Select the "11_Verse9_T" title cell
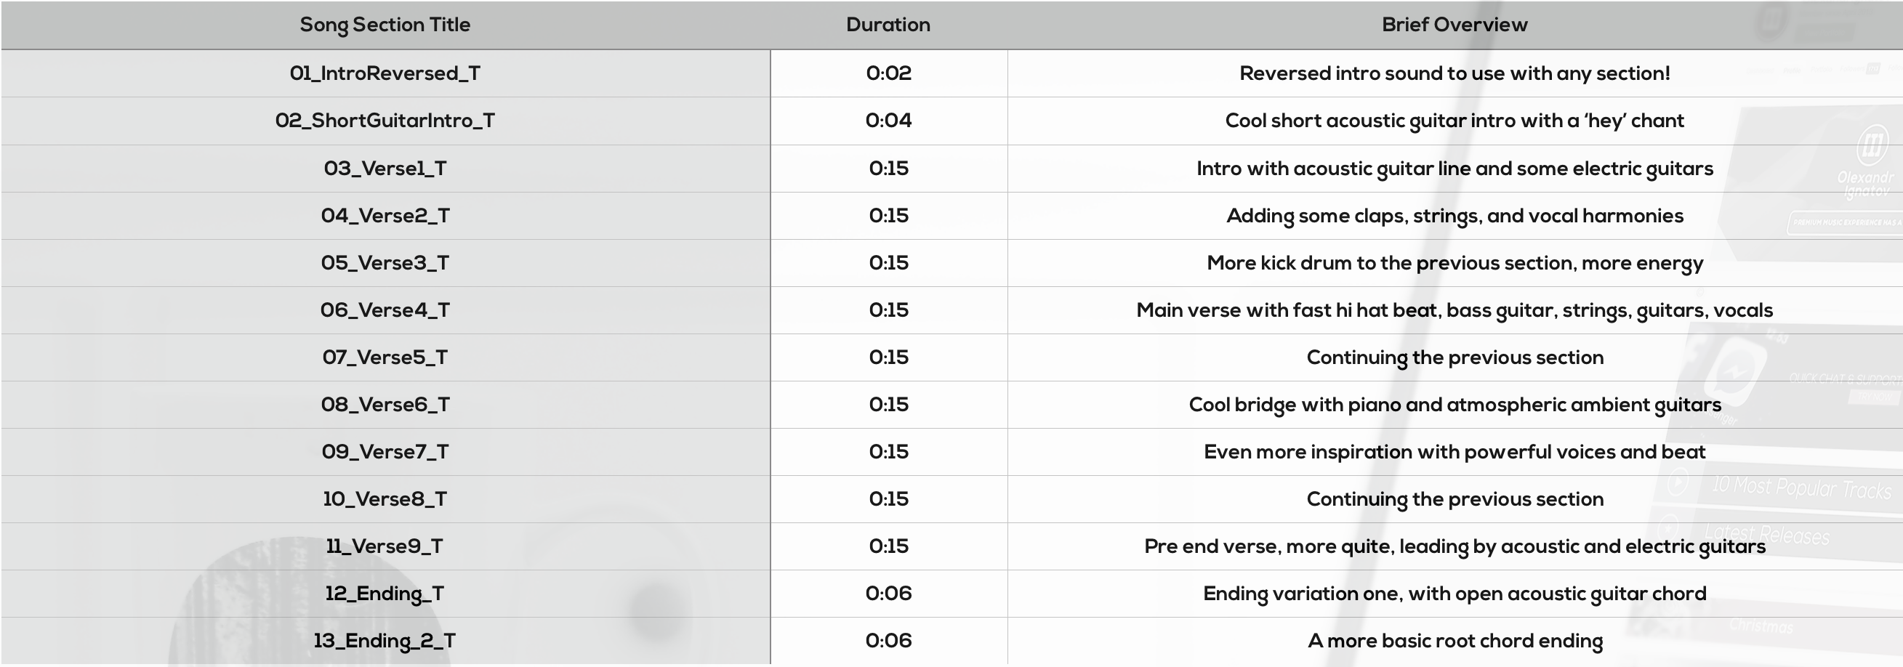 click(385, 546)
